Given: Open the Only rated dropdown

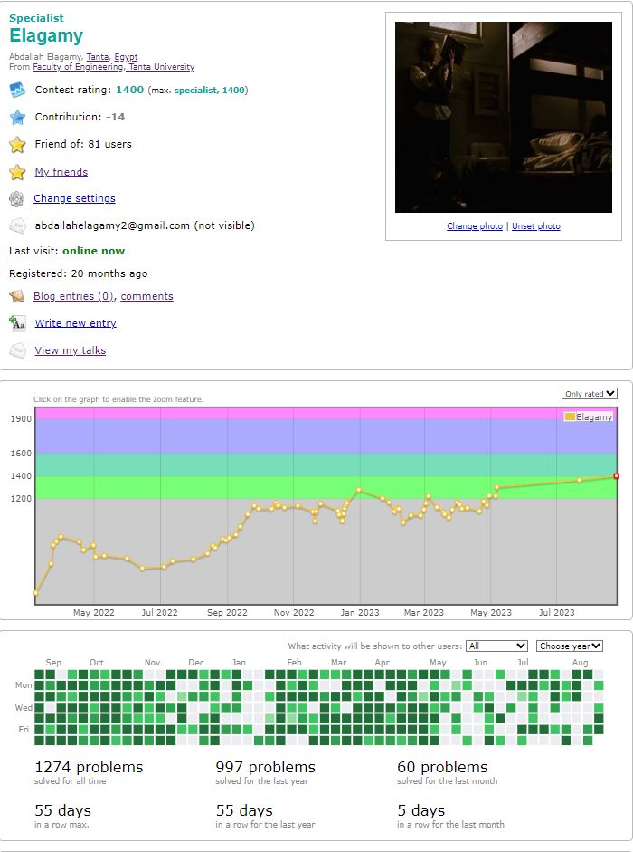Looking at the screenshot, I should click(589, 393).
